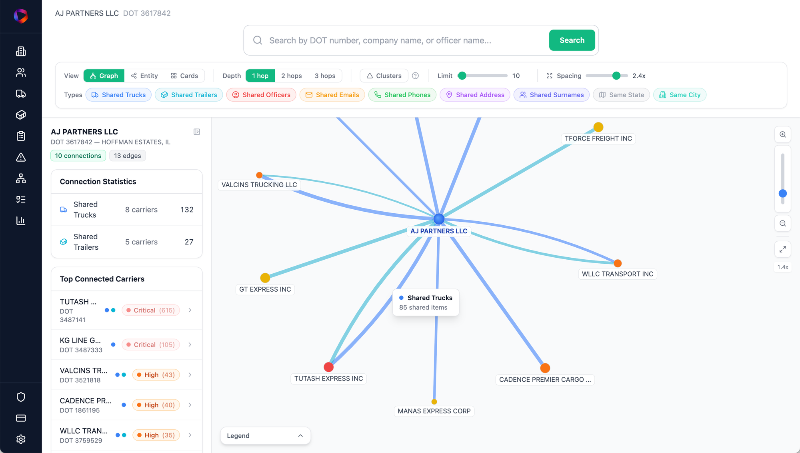
Task: Expand the VALCINS TR... carrier row chevron
Action: [190, 375]
